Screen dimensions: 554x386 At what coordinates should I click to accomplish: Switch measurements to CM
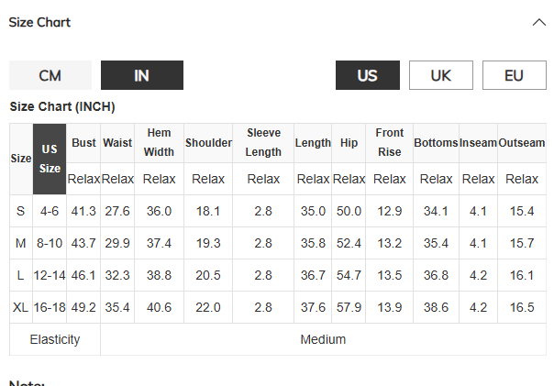tap(50, 75)
